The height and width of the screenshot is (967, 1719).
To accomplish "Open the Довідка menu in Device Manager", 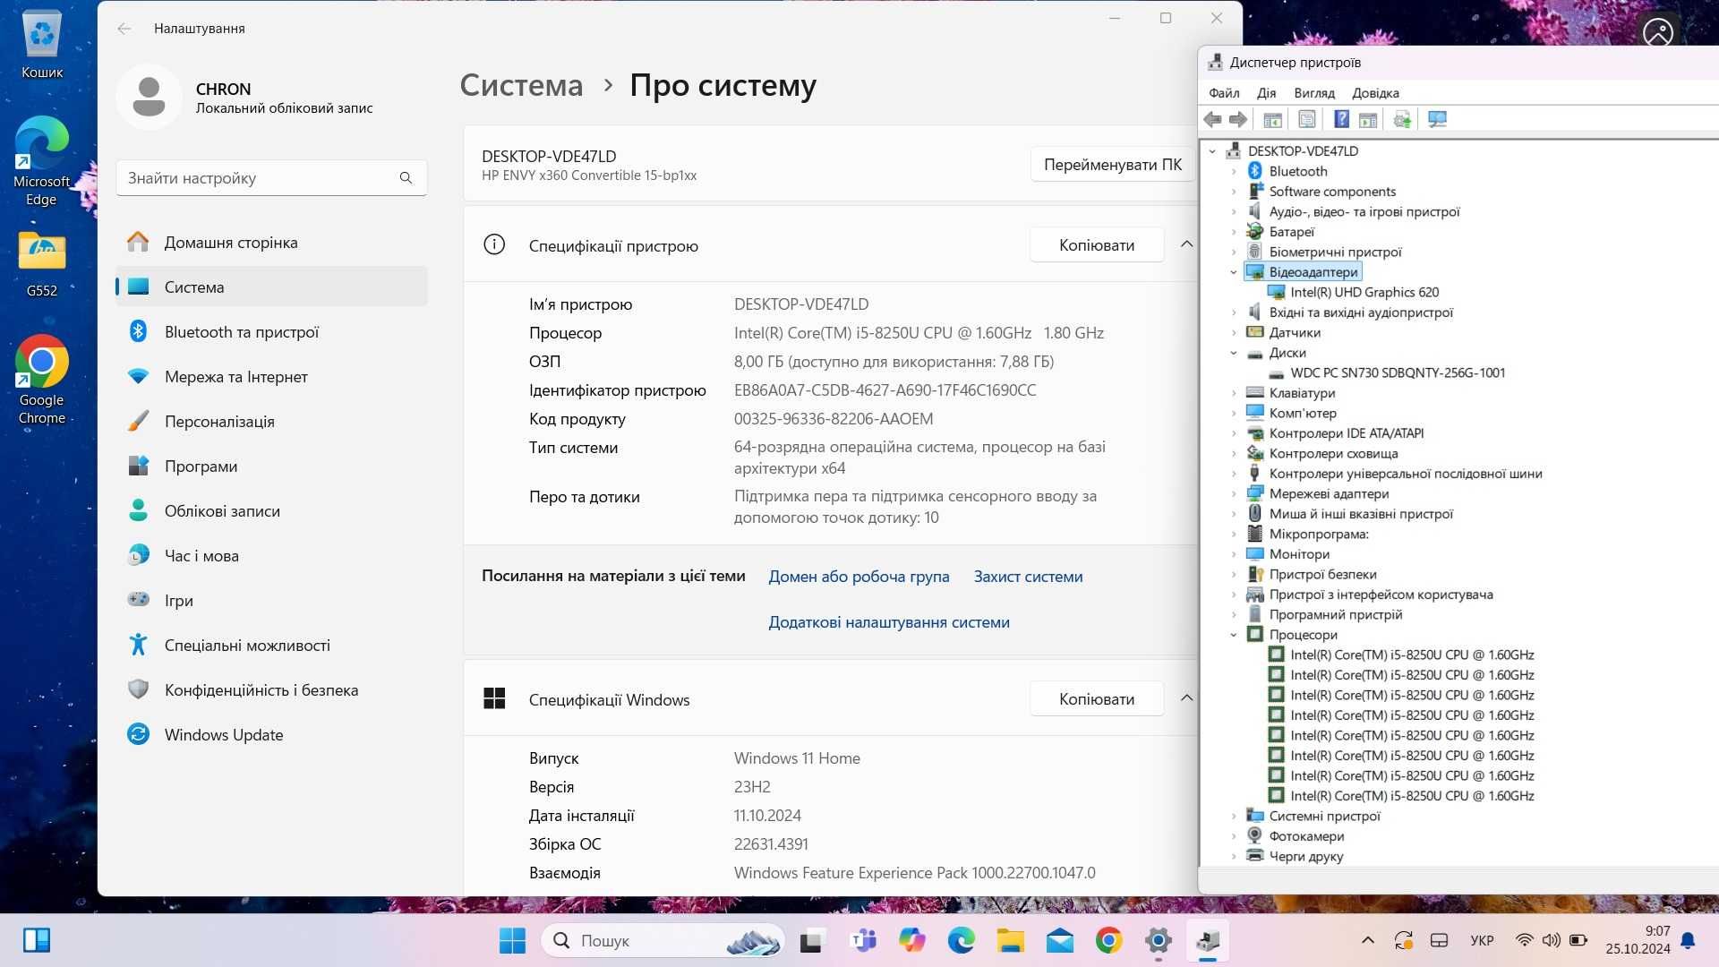I will (1375, 93).
